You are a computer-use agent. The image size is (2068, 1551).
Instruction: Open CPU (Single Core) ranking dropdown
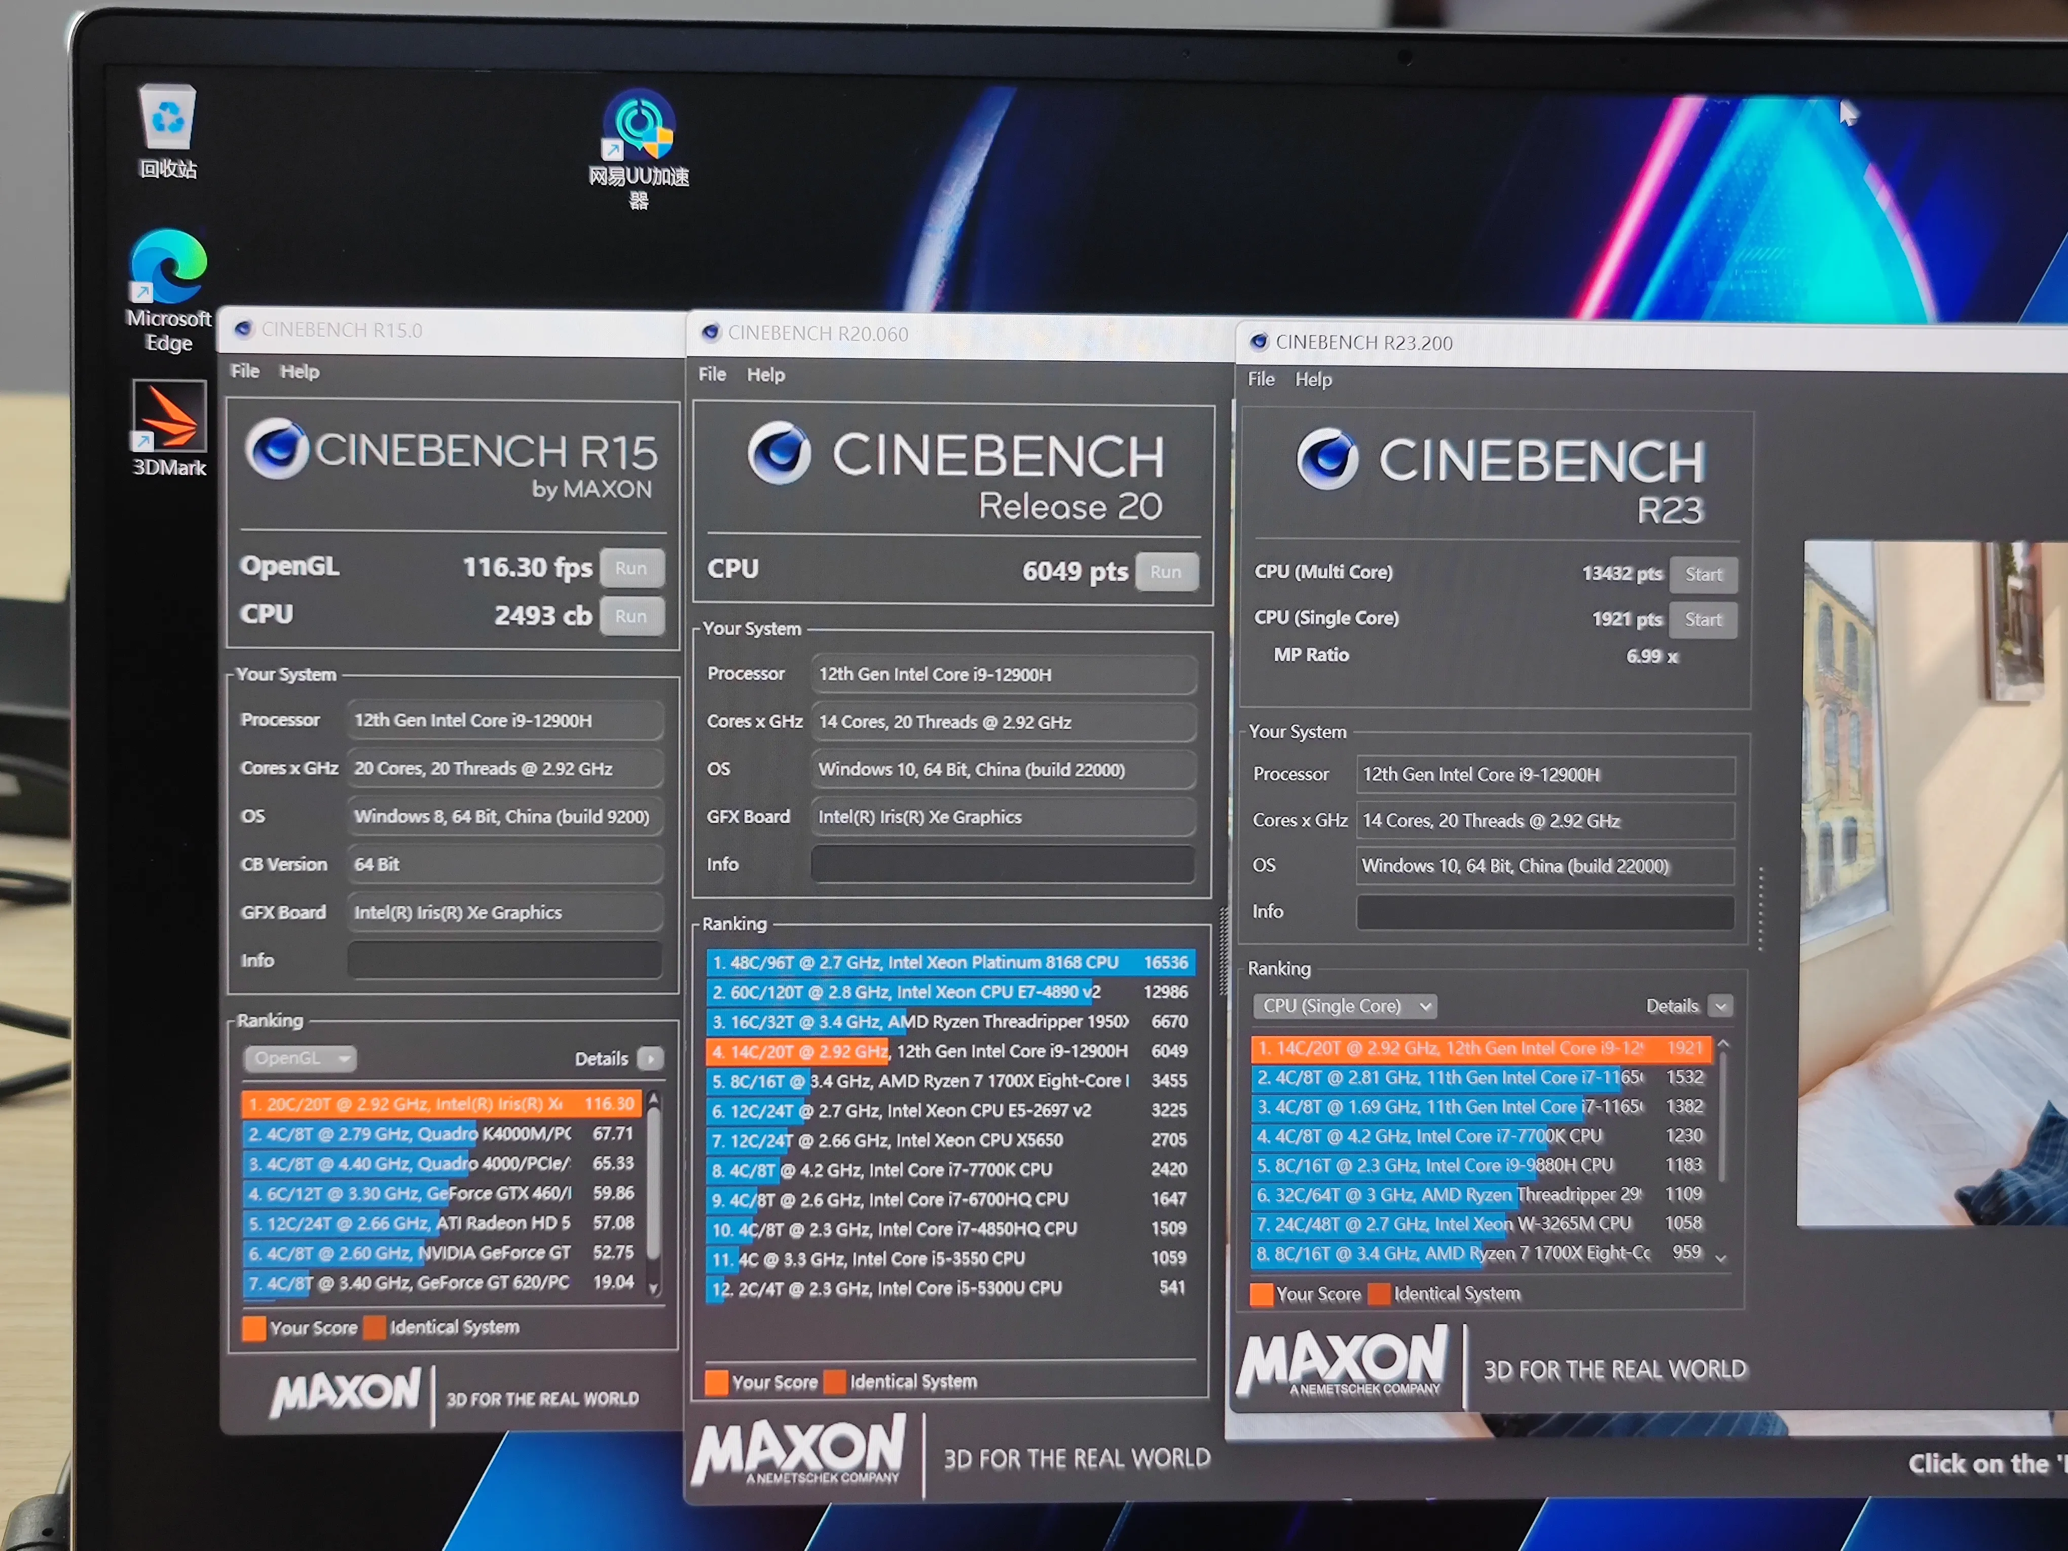point(1344,1006)
